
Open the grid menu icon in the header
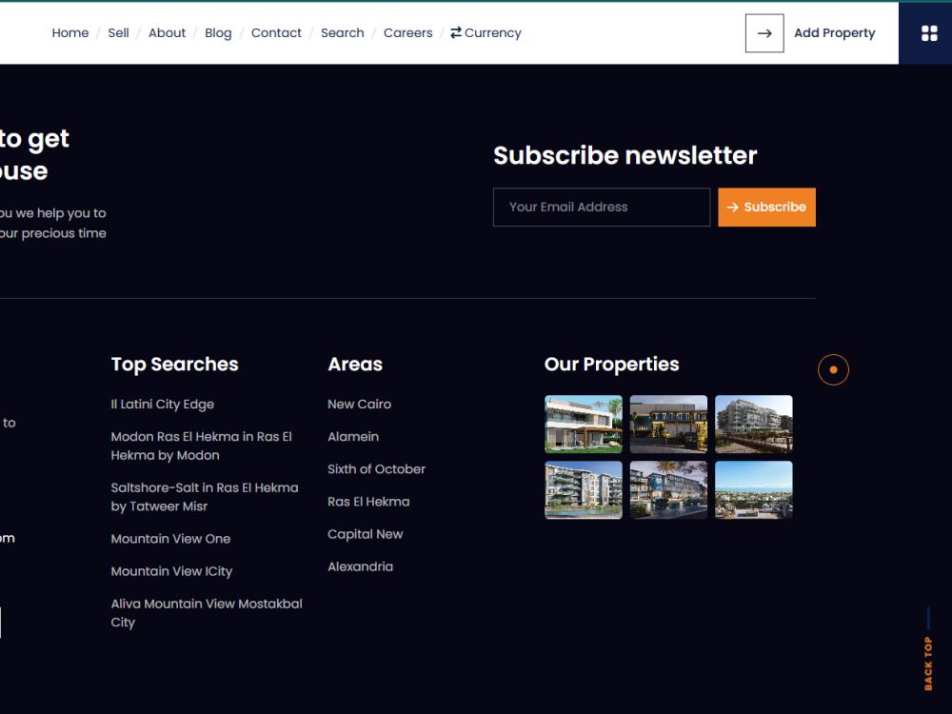[929, 33]
